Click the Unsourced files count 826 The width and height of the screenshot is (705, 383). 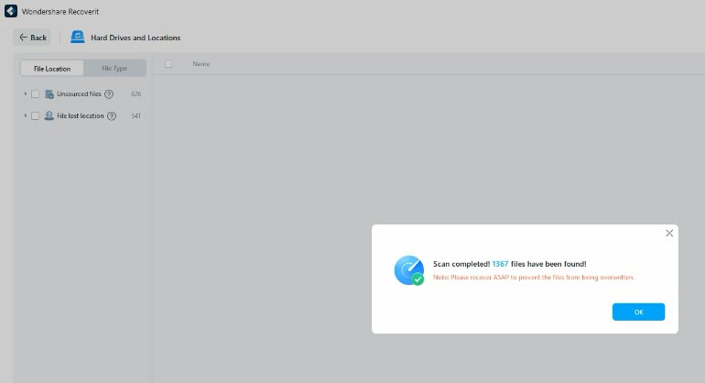coord(136,93)
